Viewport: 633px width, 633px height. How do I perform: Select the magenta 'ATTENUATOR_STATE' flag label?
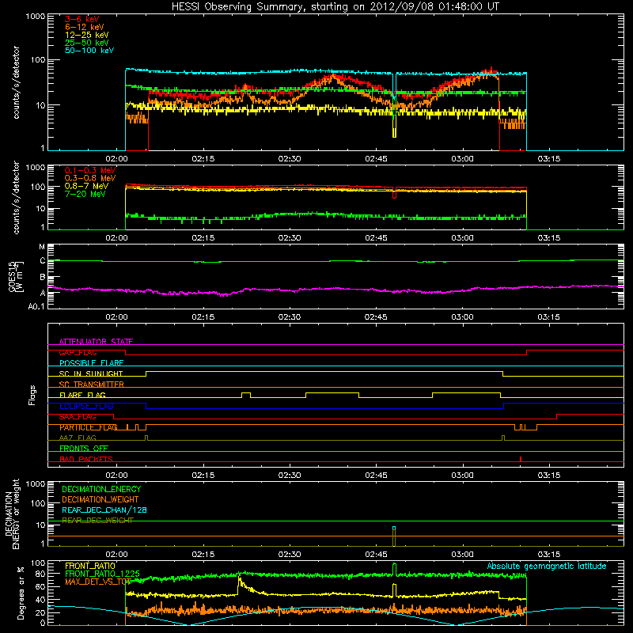96,342
